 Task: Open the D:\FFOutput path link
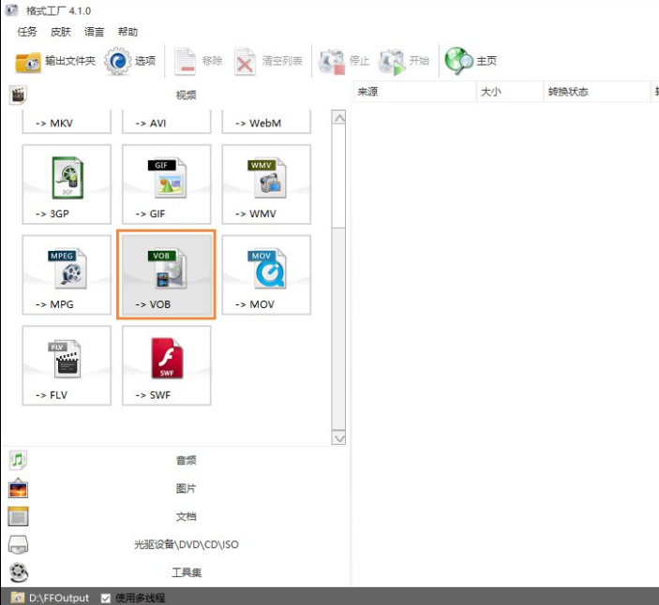[x=59, y=598]
